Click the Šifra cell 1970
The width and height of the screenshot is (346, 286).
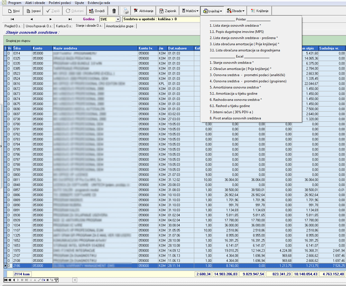(x=22, y=250)
